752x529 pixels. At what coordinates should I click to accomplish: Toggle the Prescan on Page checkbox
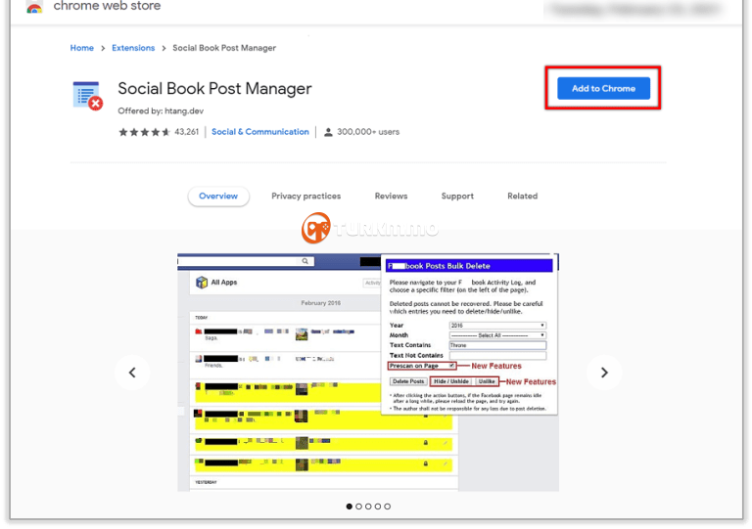[x=451, y=366]
